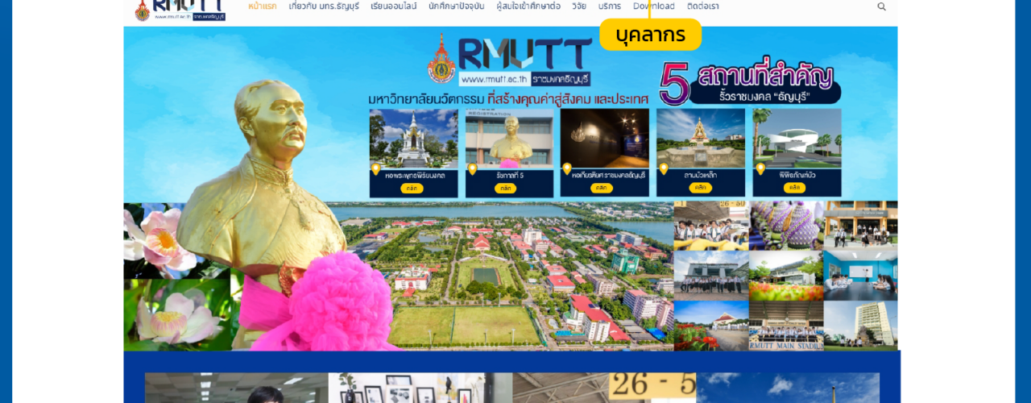Open the บริการ menu item
1031x403 pixels.
(x=610, y=6)
